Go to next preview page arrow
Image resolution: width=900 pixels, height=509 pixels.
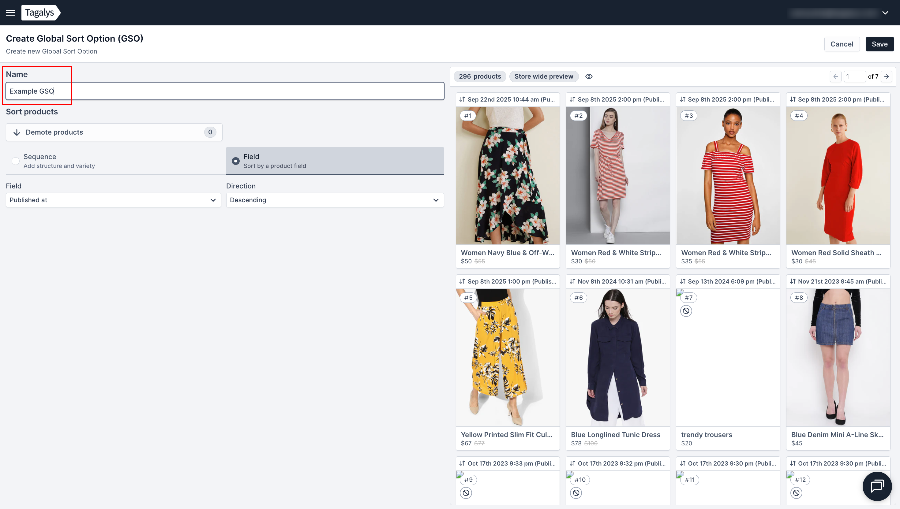pos(886,76)
